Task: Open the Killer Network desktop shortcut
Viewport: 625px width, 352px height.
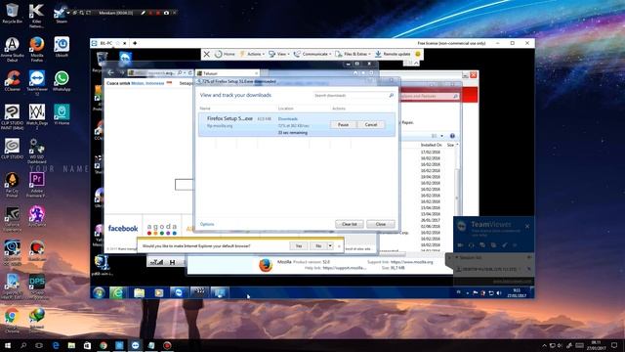Action: 37,16
